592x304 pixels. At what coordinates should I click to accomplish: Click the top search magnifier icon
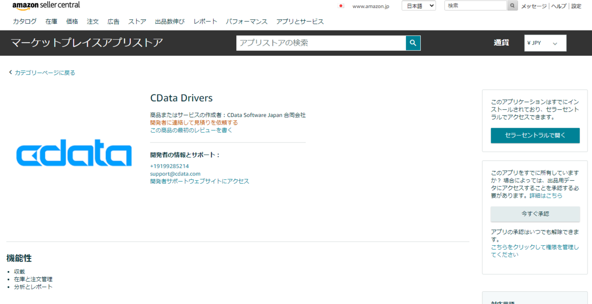pos(513,6)
